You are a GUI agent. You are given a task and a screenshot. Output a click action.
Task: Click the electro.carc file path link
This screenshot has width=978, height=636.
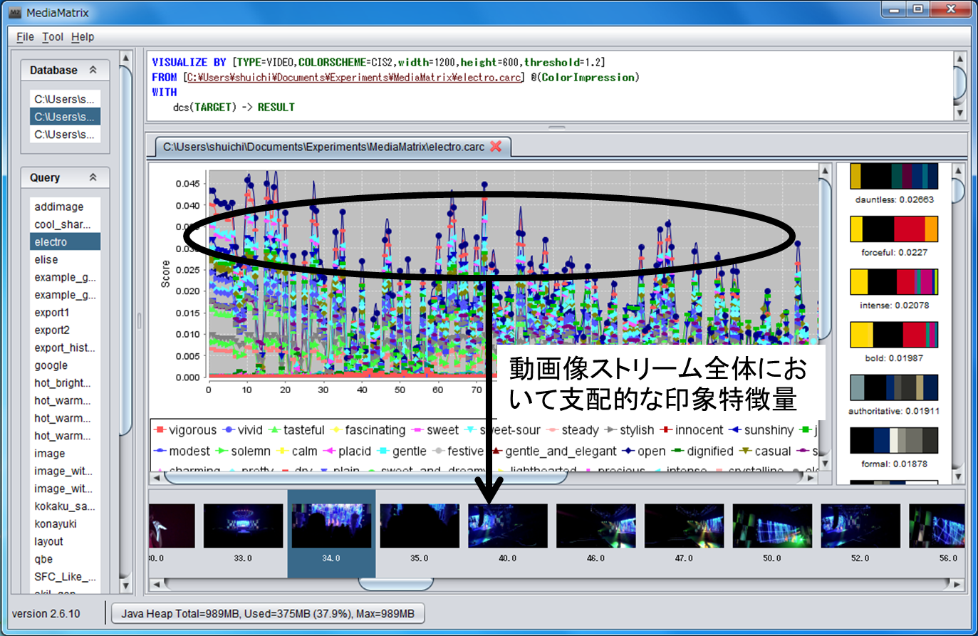click(x=354, y=78)
